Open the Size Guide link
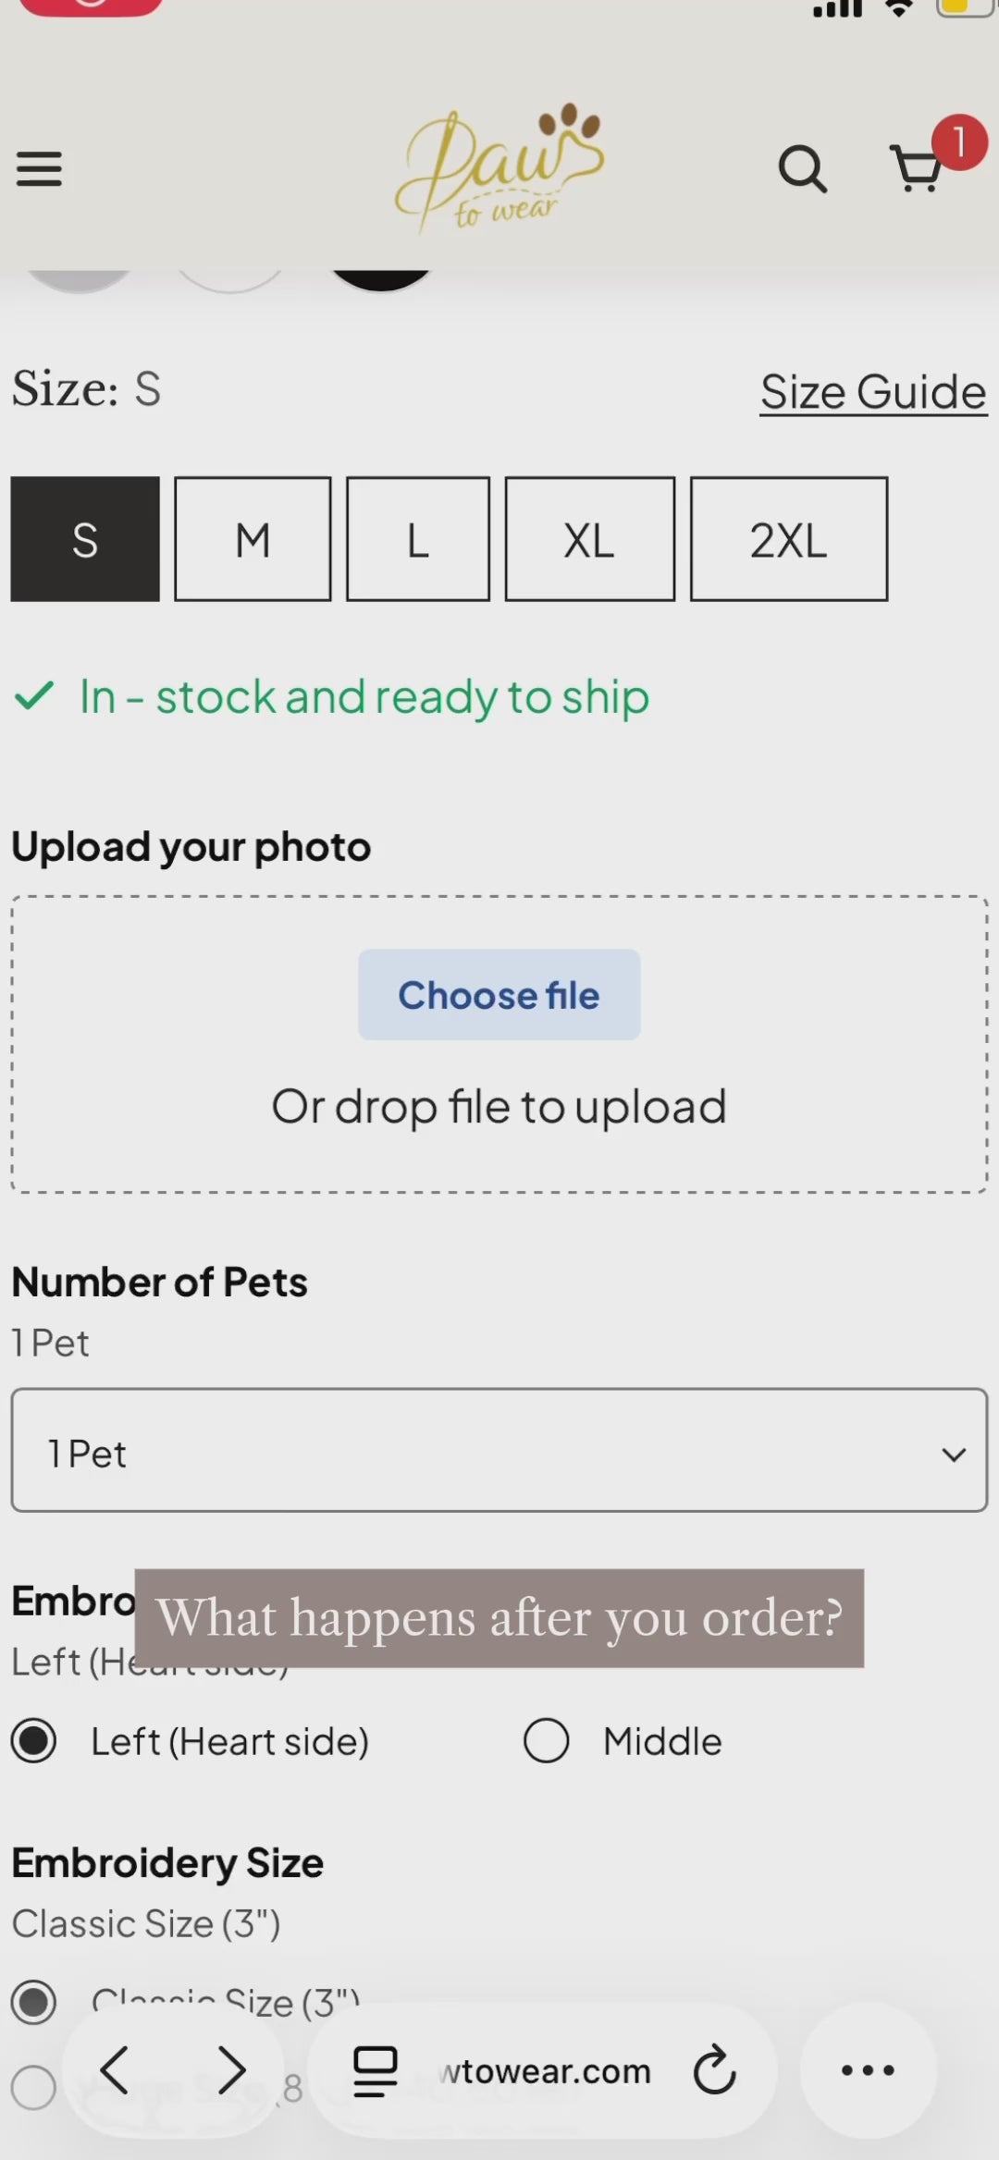 (873, 392)
